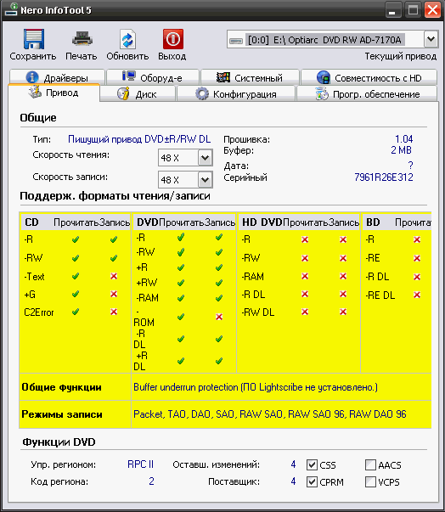Click the red Exit power icon
Viewport: 445px width, 512px height.
[173, 39]
